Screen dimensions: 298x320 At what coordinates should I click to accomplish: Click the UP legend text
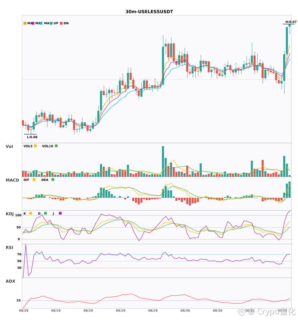tap(56, 23)
